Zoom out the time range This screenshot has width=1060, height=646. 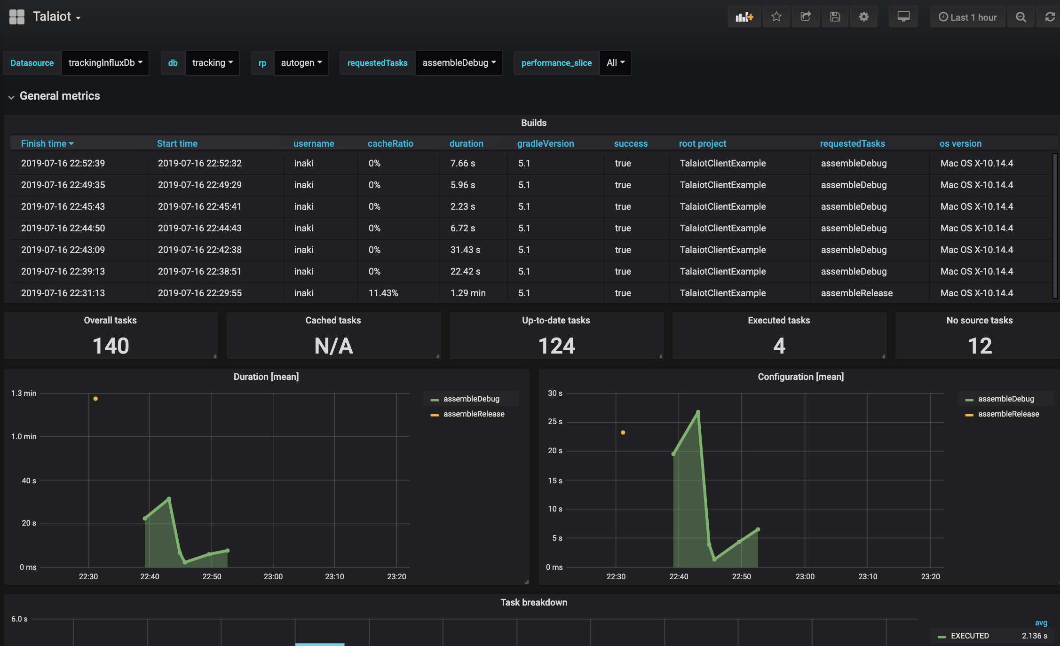point(1020,17)
